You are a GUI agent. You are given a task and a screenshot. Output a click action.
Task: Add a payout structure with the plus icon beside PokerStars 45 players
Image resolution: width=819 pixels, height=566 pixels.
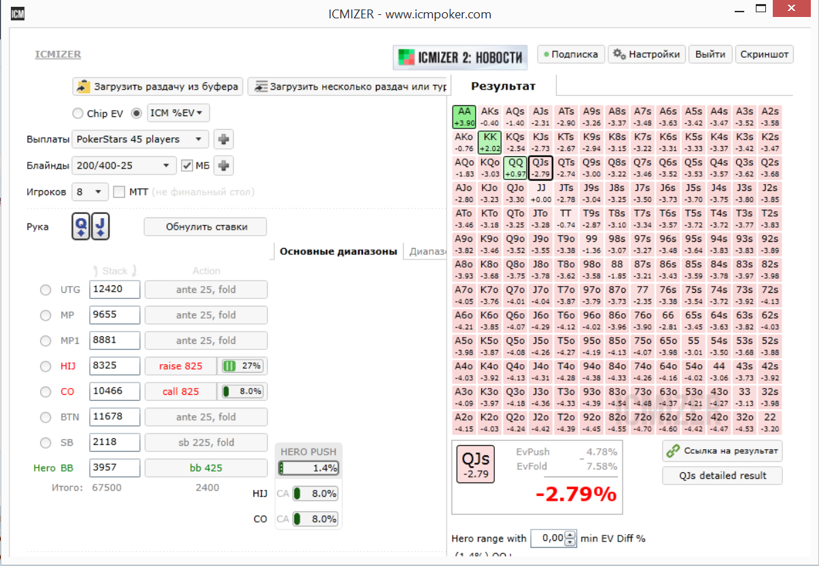tap(224, 139)
